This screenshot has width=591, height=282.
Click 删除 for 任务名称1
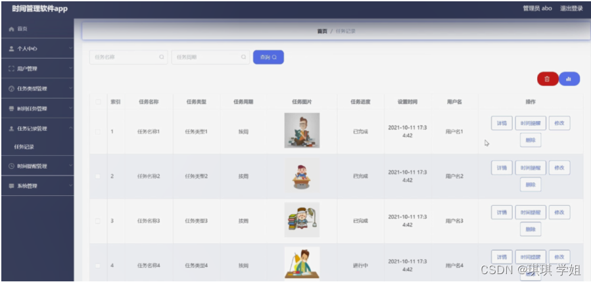pos(531,140)
